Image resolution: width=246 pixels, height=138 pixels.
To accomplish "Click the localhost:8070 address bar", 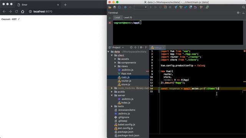I will (x=43, y=11).
